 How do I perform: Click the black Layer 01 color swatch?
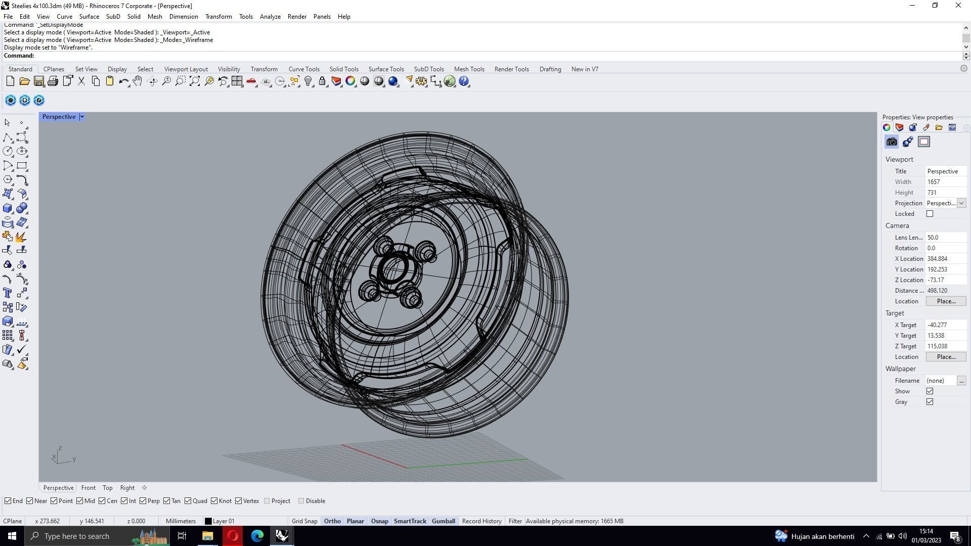(208, 521)
